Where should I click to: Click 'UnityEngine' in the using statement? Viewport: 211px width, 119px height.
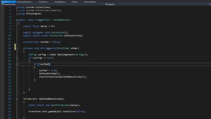(33, 14)
